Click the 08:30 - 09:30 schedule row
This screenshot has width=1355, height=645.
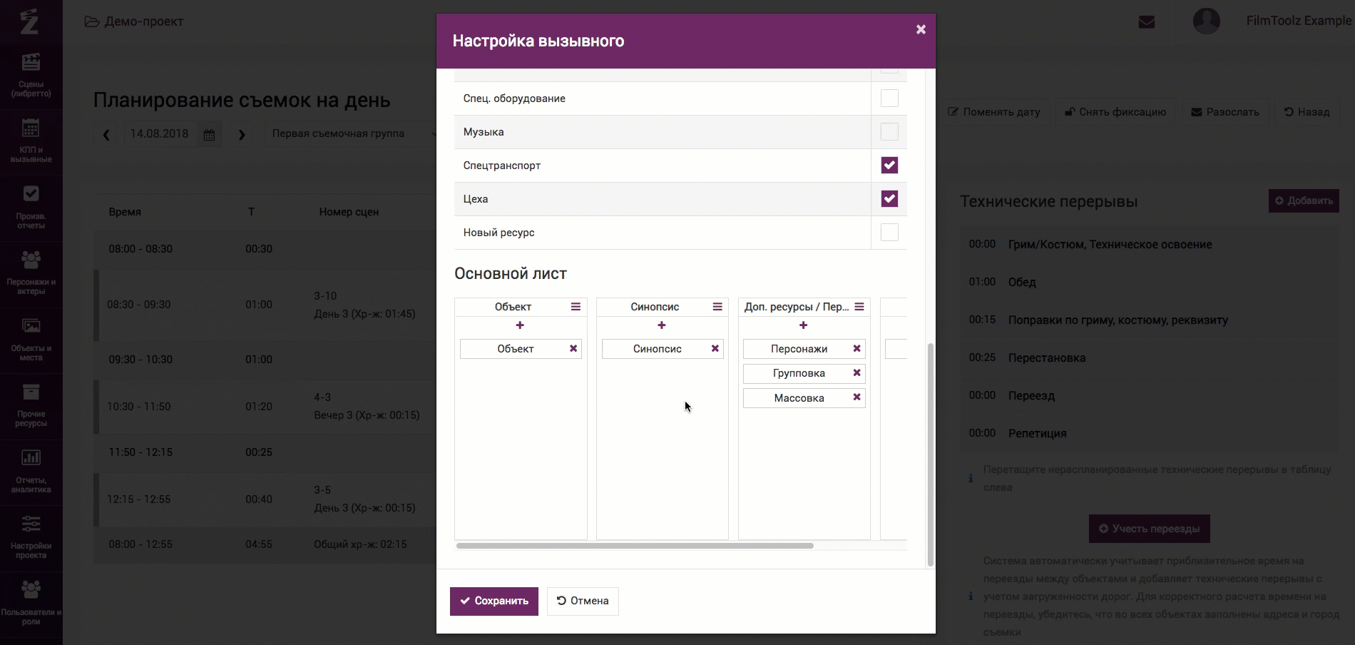tap(265, 305)
